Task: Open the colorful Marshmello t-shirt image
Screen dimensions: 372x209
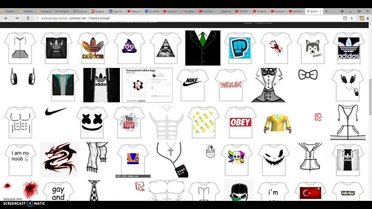Action: tap(237, 160)
